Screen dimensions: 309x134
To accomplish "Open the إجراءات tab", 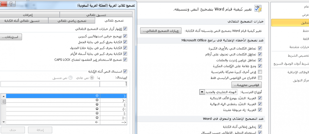I will coord(30,15).
